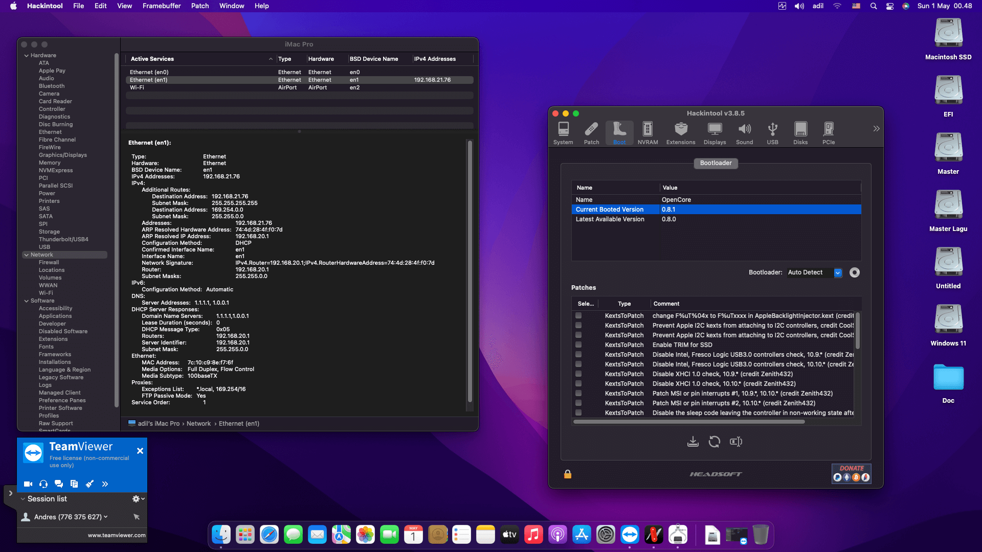Open the Framebuffer menu
The width and height of the screenshot is (982, 552).
pyautogui.click(x=162, y=6)
